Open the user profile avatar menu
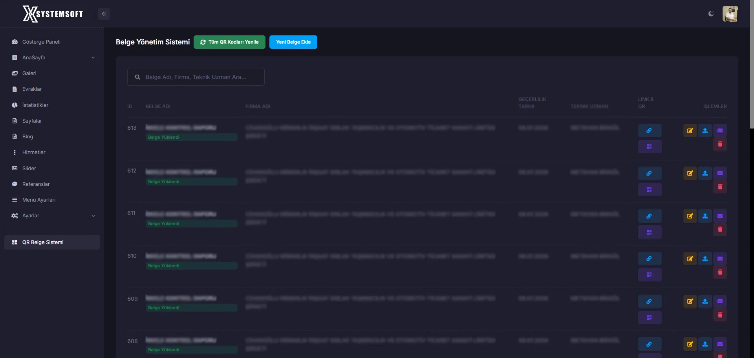 point(730,14)
